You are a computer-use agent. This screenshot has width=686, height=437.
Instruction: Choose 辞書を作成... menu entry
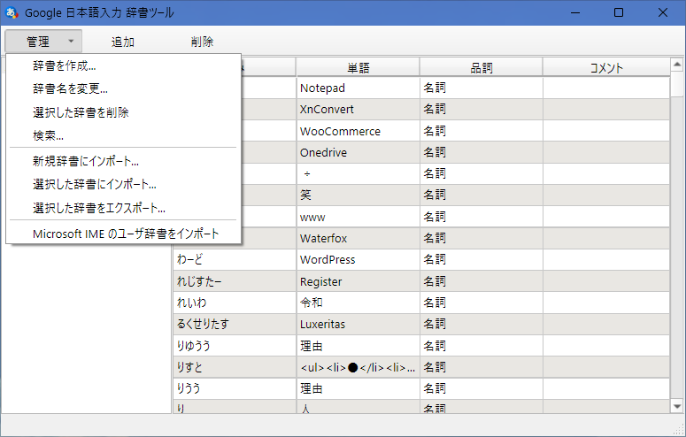(x=123, y=66)
